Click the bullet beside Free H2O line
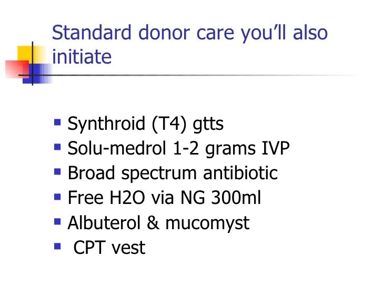This screenshot has height=287, width=383. coord(57,197)
